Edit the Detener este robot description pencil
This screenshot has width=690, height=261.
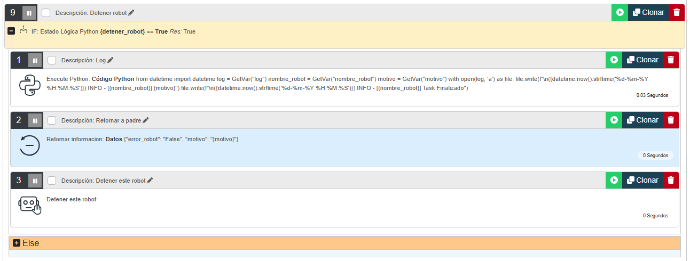150,181
